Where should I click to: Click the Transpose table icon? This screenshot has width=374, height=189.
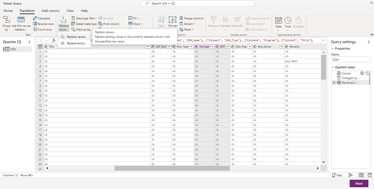(x=35, y=18)
